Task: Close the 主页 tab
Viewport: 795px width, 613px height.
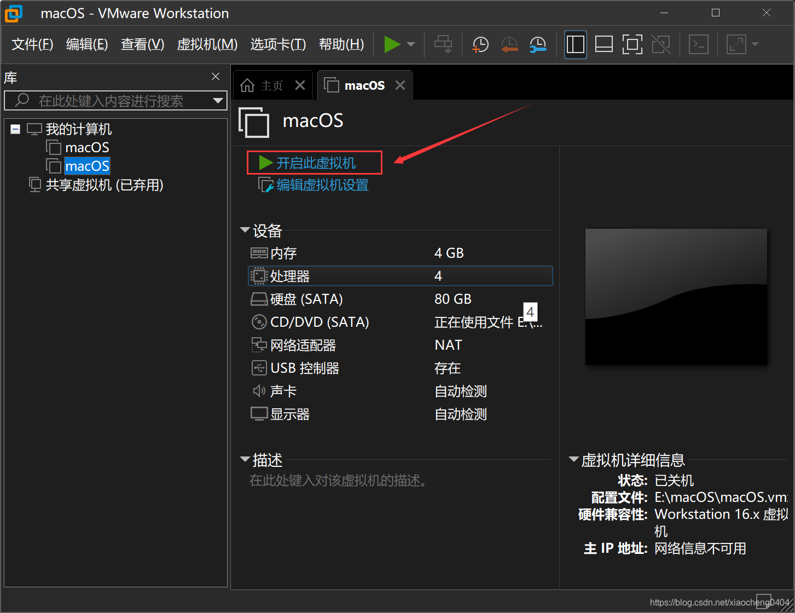Action: click(300, 85)
